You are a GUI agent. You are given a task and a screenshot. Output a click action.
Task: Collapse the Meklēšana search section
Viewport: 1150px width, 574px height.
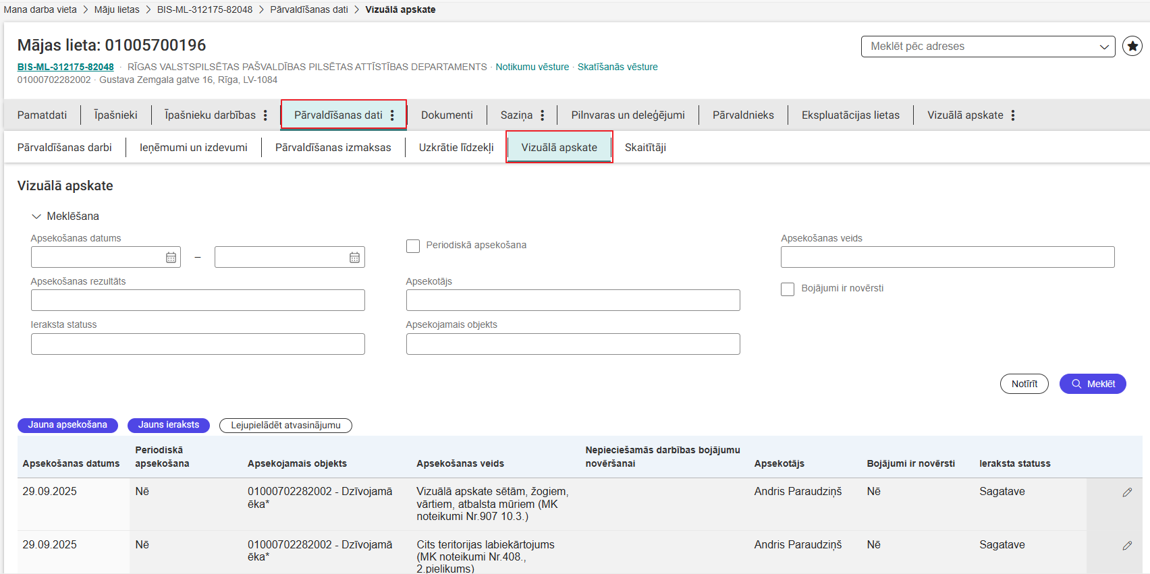pos(36,217)
